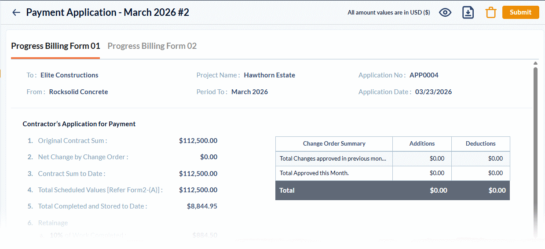Click the Total Approved this Month row
Screen dimensions: 545x249
coord(314,173)
